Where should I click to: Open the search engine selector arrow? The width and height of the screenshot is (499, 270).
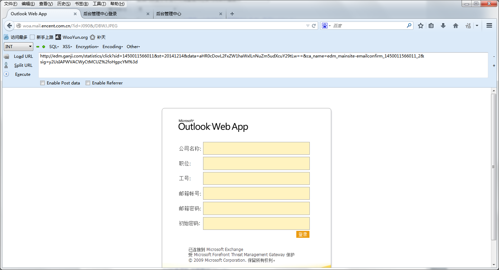[x=330, y=26]
